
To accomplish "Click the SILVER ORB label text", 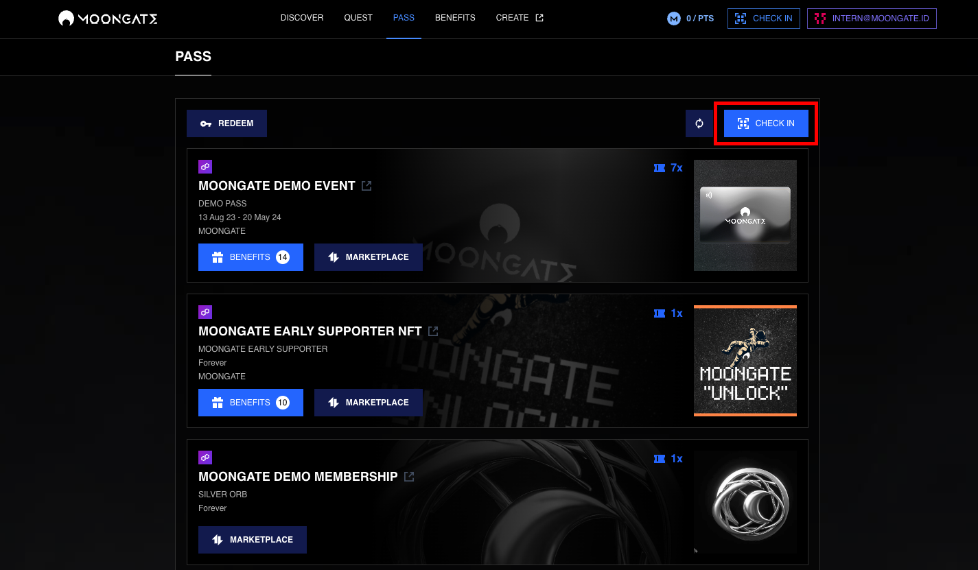I will [x=222, y=495].
